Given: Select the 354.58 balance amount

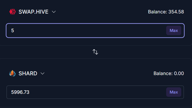Looking at the screenshot, I should pyautogui.click(x=176, y=12).
